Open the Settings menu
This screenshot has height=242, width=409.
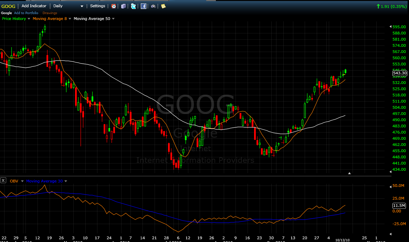(x=97, y=6)
